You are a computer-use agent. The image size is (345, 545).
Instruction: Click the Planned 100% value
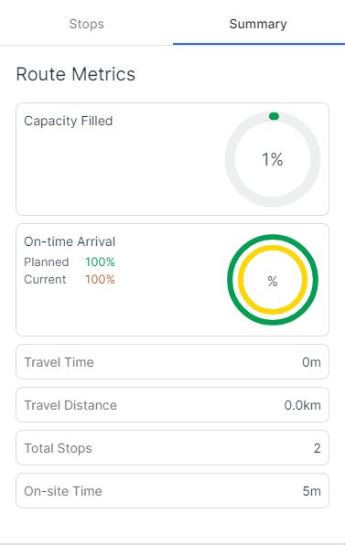coord(100,262)
